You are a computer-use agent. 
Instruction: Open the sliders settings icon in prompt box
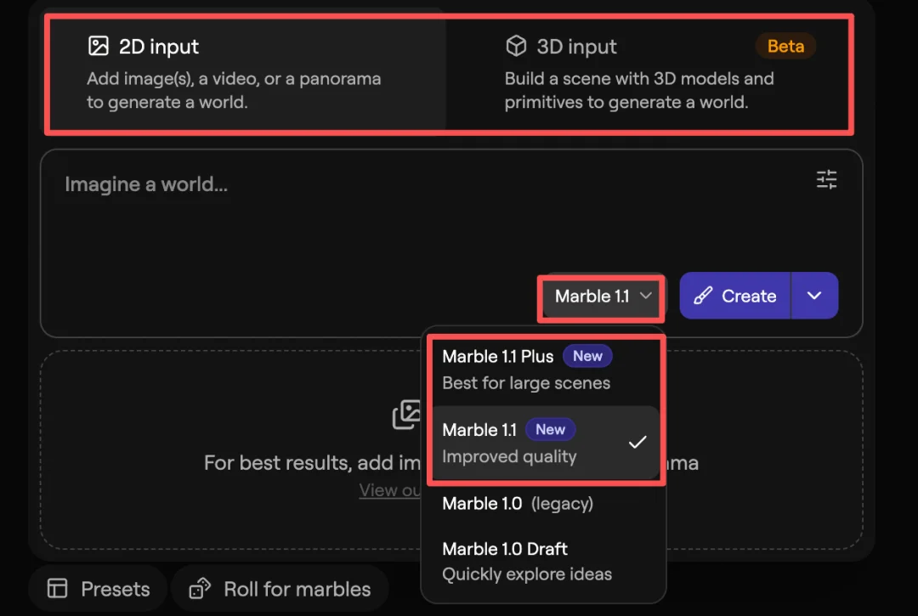826,179
